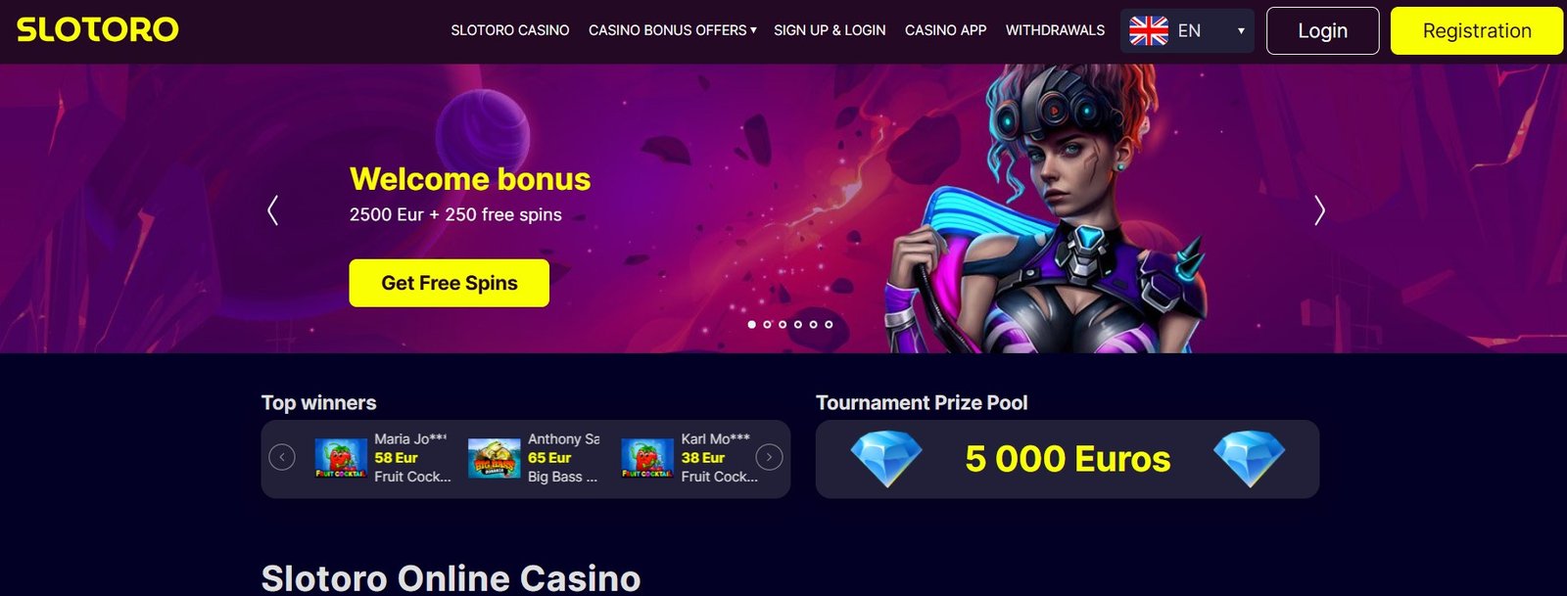Go to previous banner slide arrow
Image resolution: width=1567 pixels, height=596 pixels.
click(272, 210)
